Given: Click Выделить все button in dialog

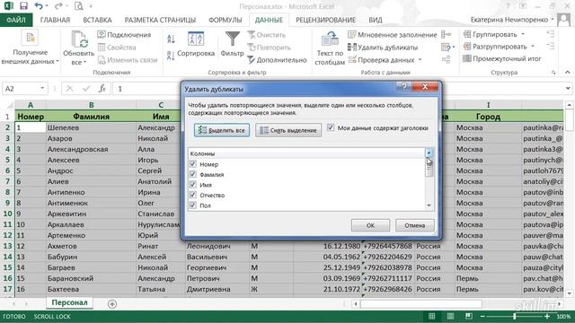Looking at the screenshot, I should [222, 130].
